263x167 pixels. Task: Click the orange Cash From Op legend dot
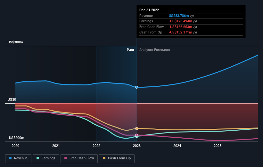104,158
